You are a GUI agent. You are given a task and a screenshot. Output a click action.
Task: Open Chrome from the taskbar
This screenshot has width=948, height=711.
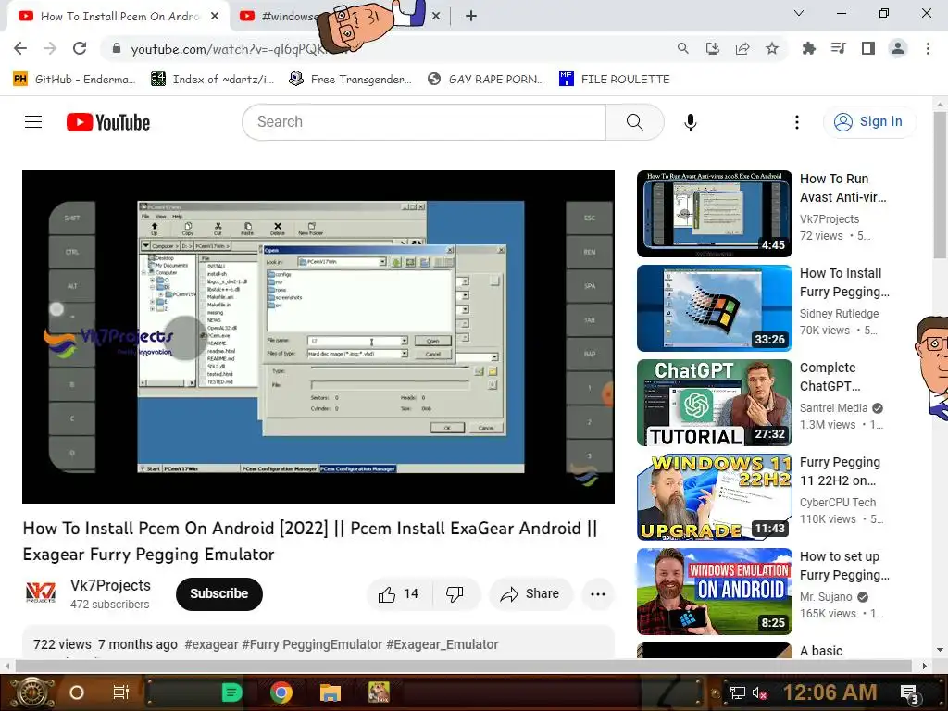click(281, 692)
